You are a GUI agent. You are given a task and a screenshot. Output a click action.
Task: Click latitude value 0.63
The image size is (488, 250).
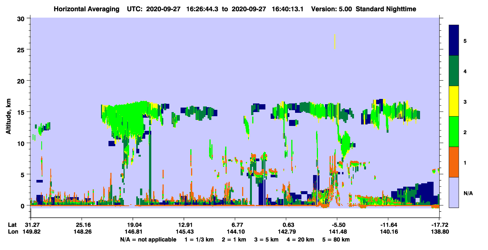(286, 225)
